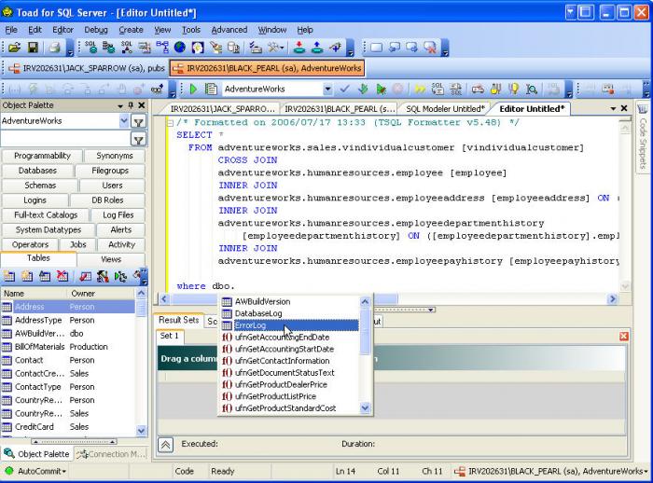Image resolution: width=653 pixels, height=483 pixels.
Task: Switch to the SQL Modeler Untitled tab
Action: (x=445, y=109)
